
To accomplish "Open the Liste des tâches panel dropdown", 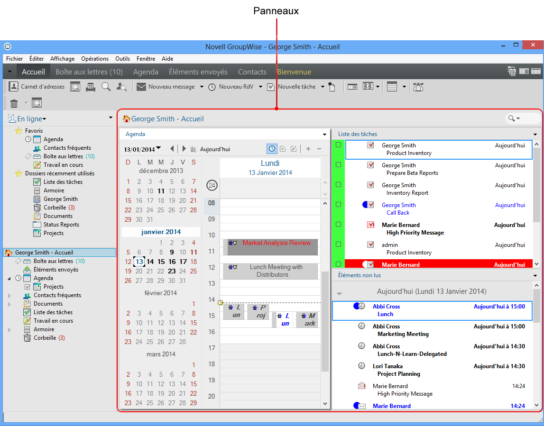I will tap(535, 134).
